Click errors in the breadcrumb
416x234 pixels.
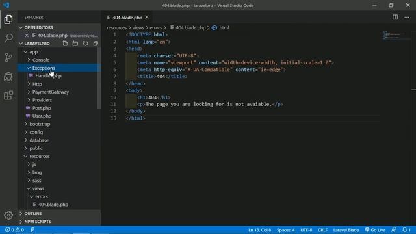click(x=156, y=27)
